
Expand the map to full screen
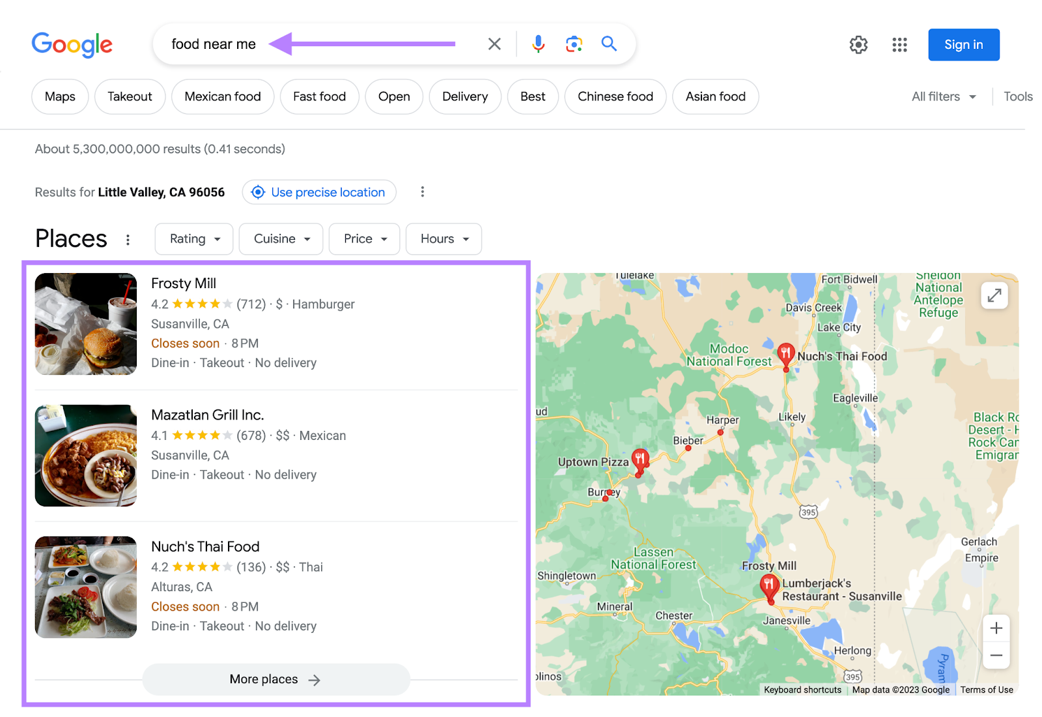(994, 295)
